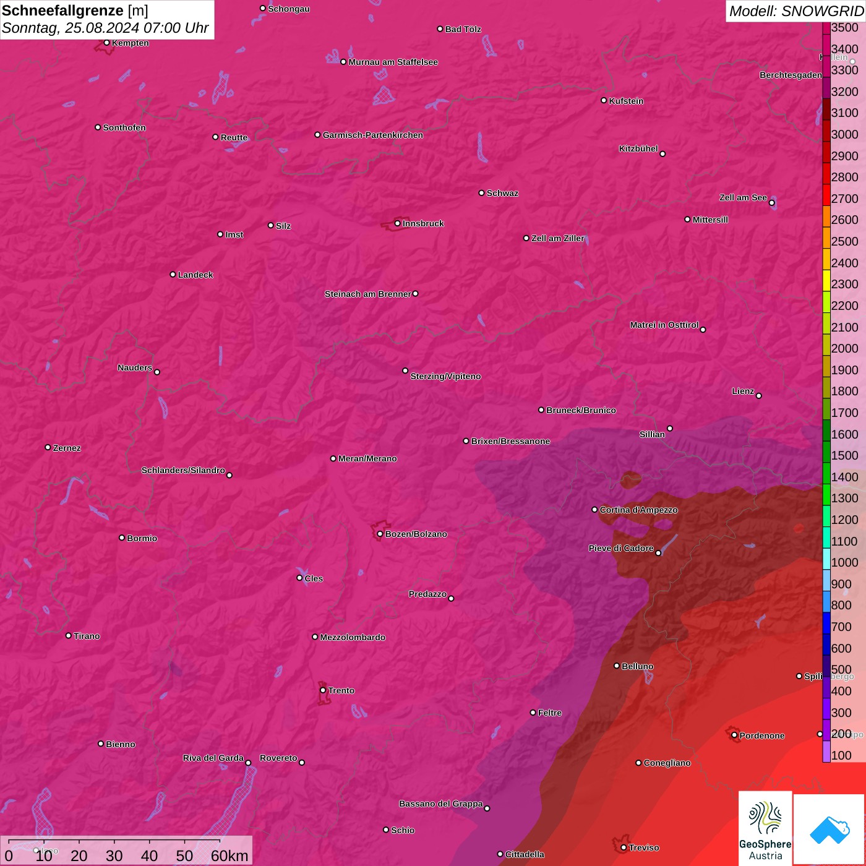This screenshot has width=866, height=866.
Task: Click the 3100 m dark red swatch
Action: 826,108
